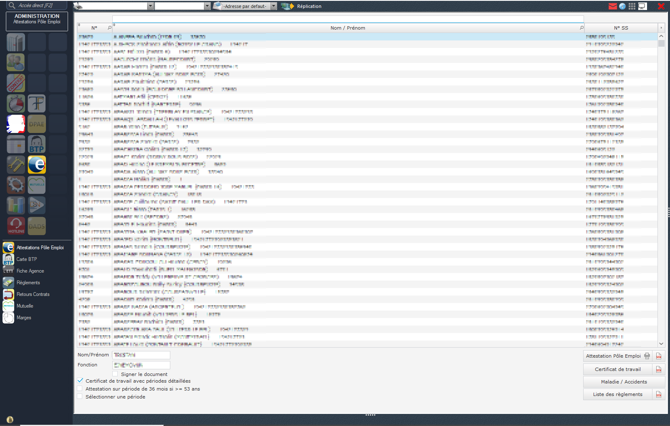Export Liste des règlements as PDF
This screenshot has width=670, height=426.
click(659, 394)
